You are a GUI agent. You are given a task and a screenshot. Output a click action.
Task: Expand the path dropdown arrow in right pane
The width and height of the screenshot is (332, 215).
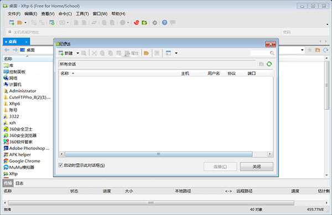tap(302, 50)
